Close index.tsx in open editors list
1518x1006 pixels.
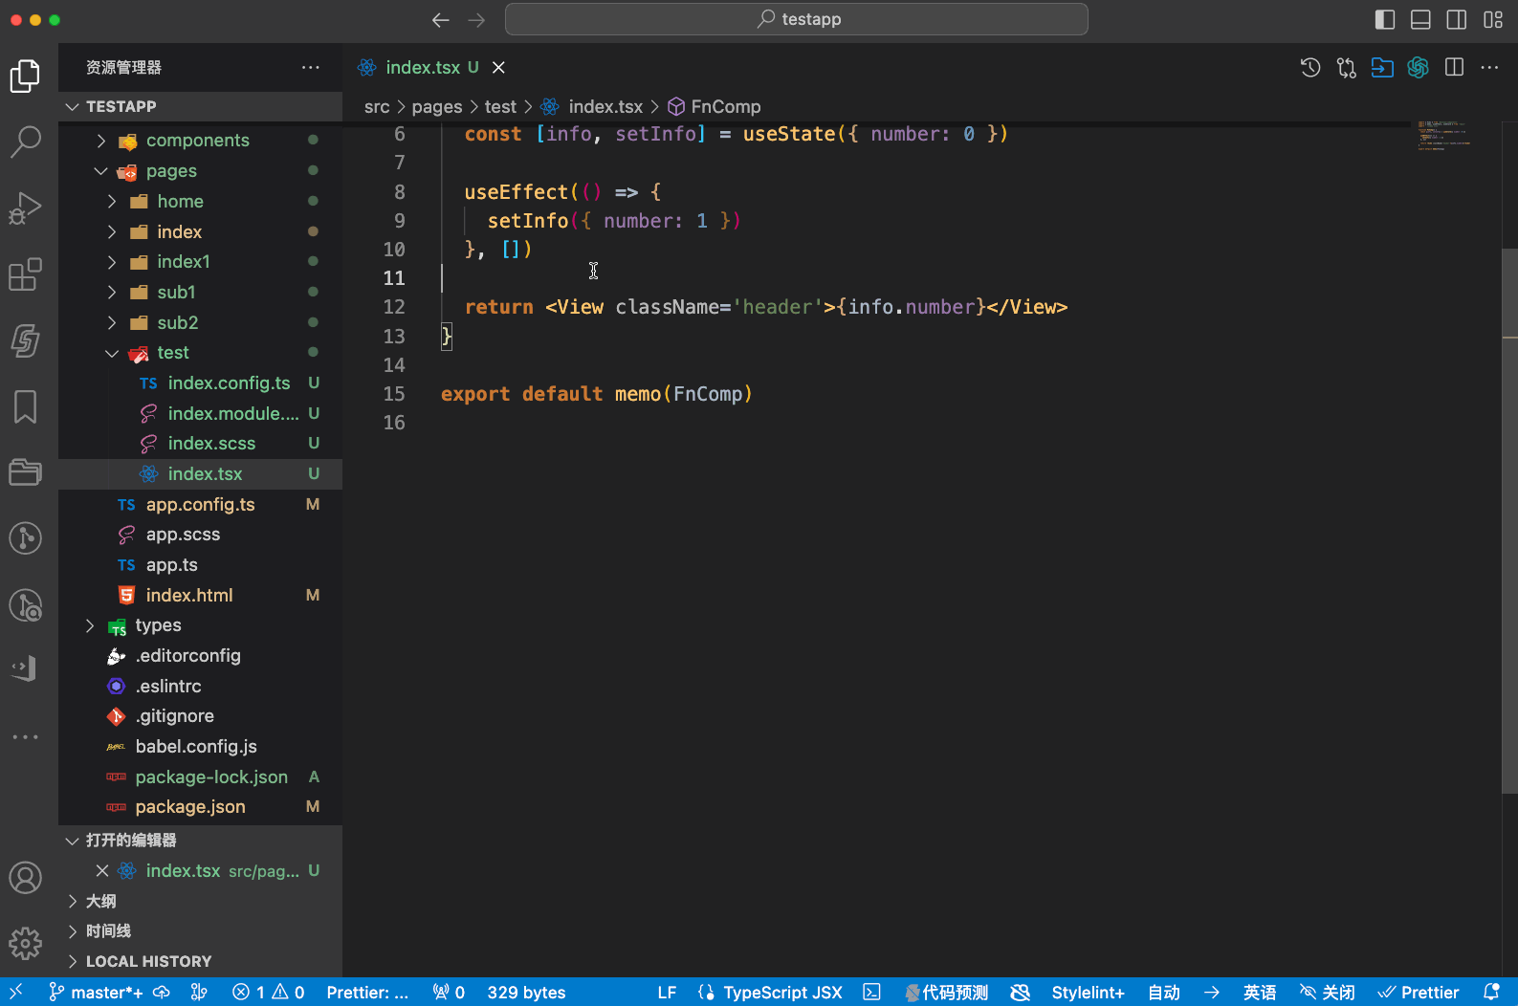click(102, 871)
